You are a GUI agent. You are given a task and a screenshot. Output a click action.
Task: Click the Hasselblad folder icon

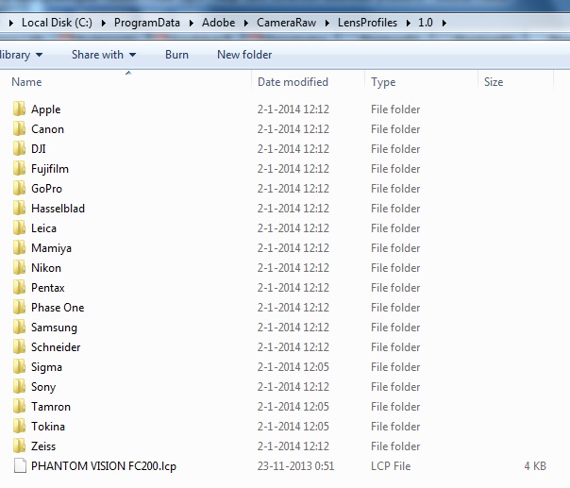click(19, 209)
